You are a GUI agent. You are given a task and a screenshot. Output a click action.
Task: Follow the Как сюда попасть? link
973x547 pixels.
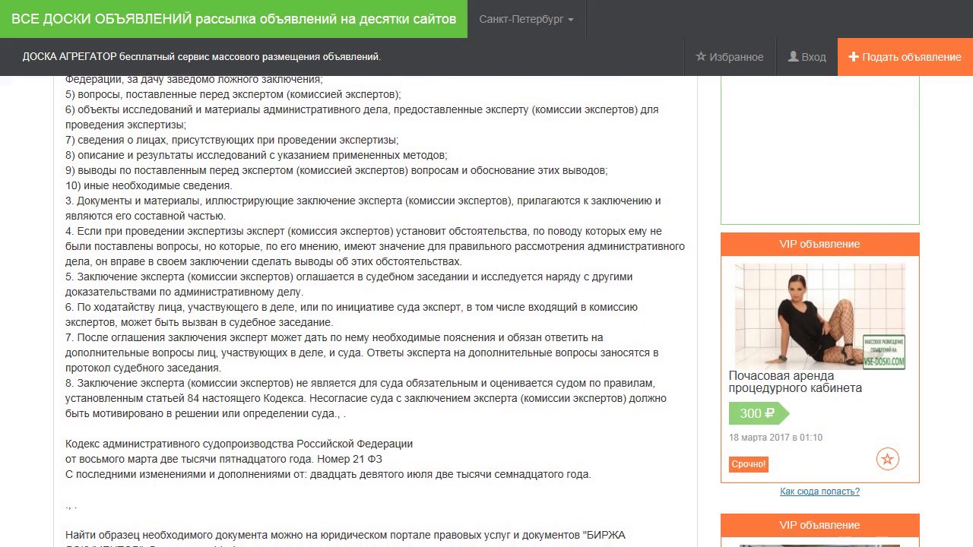[x=819, y=492]
